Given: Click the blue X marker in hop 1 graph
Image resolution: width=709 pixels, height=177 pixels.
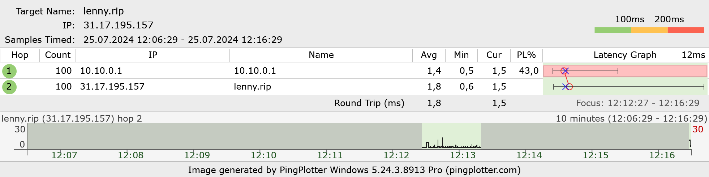Looking at the screenshot, I should [x=566, y=71].
